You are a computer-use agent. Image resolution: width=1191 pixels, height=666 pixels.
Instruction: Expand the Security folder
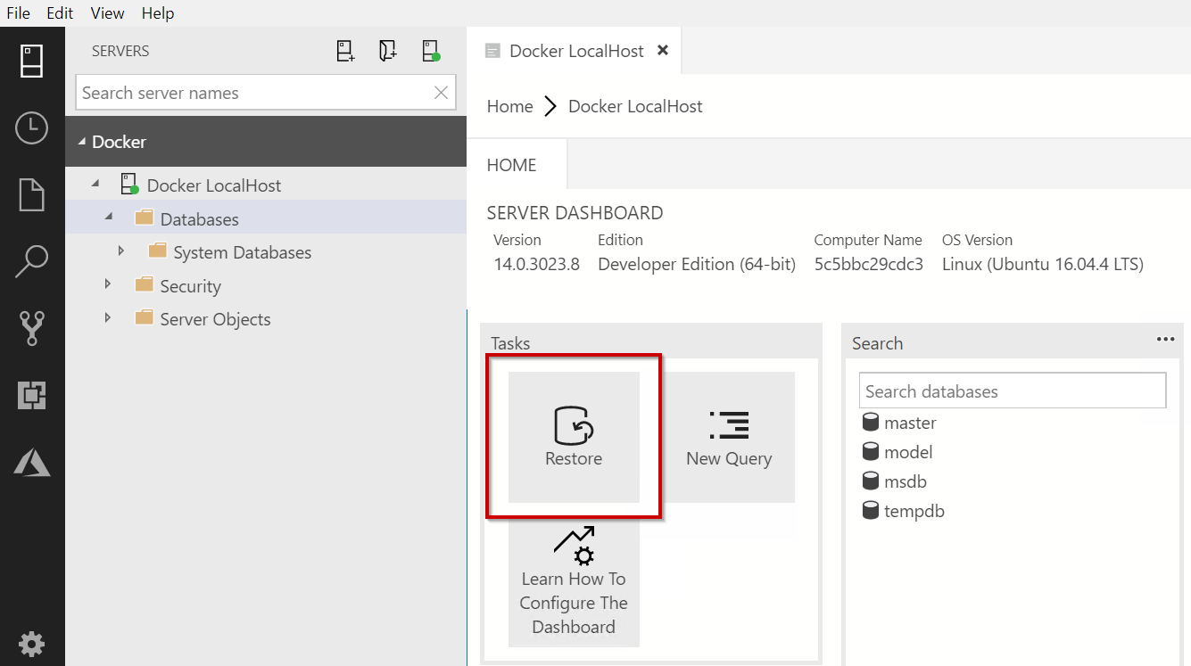click(x=108, y=284)
